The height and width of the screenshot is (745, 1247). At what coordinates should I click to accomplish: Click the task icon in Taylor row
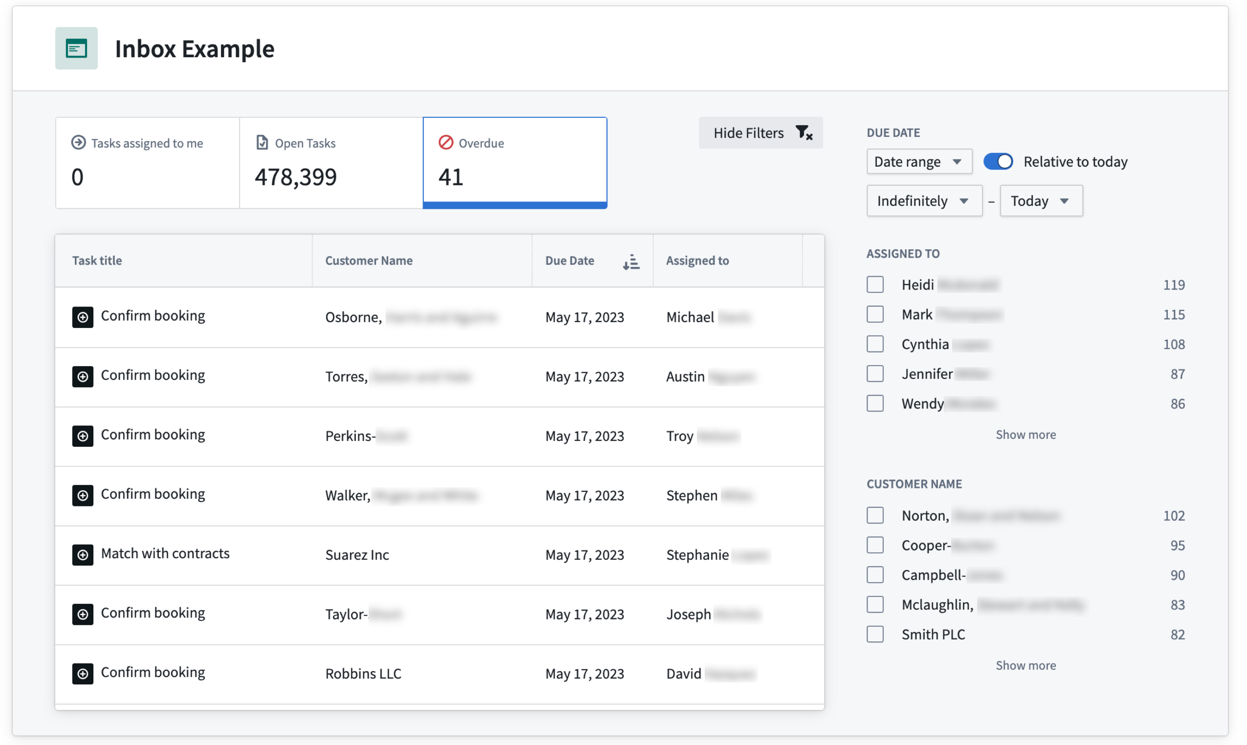click(x=82, y=614)
